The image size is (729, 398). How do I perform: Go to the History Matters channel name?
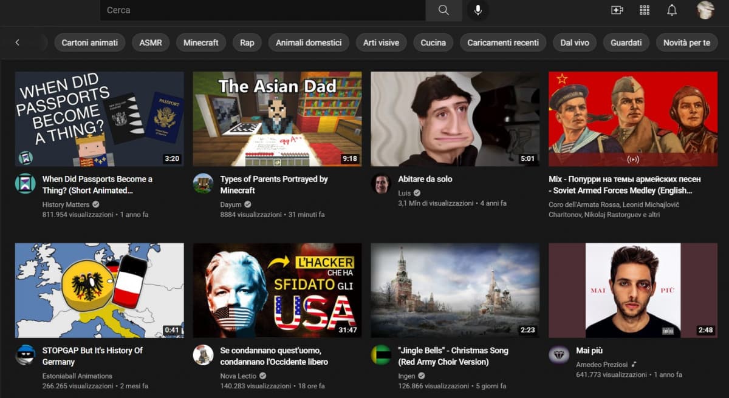(x=66, y=204)
